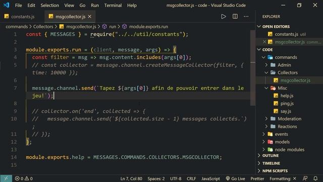Change indentation via Spaces: 2
This screenshot has width=323, height=182.
pos(156,178)
